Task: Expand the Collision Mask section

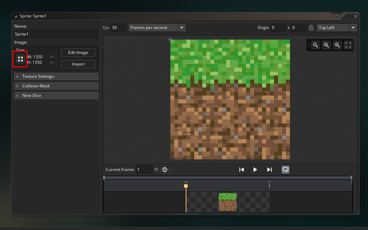Action: [x=56, y=86]
